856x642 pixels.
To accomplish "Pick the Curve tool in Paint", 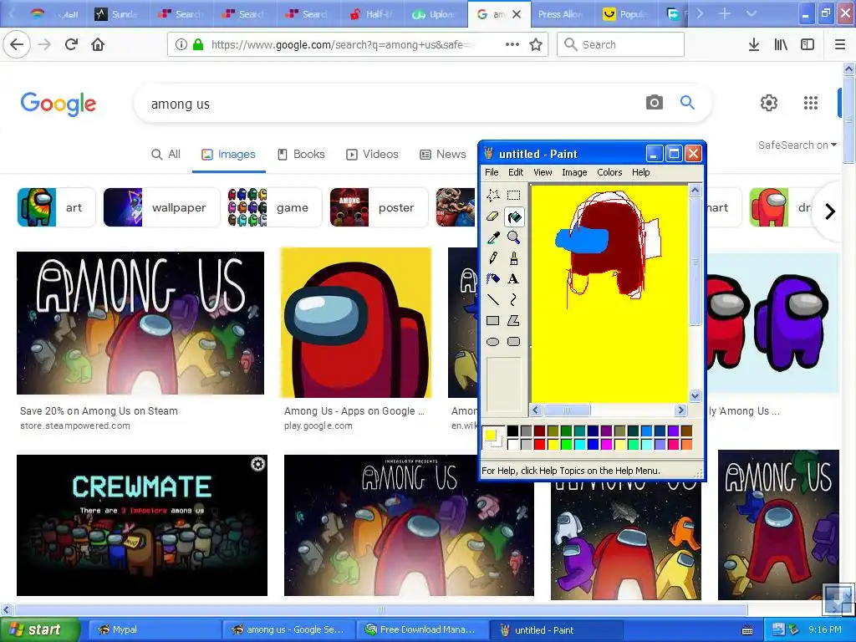I will (x=513, y=300).
